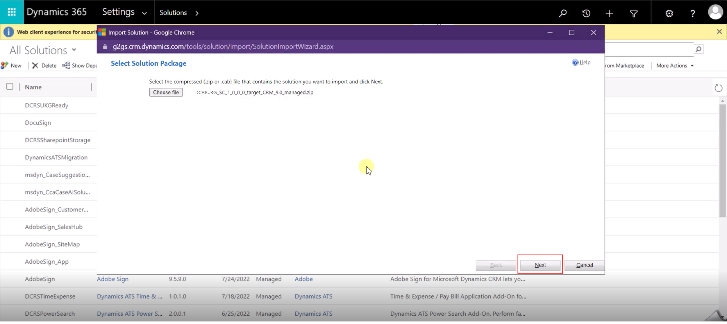Click the 7/24/2022 date cell
The image size is (727, 324).
point(236,279)
